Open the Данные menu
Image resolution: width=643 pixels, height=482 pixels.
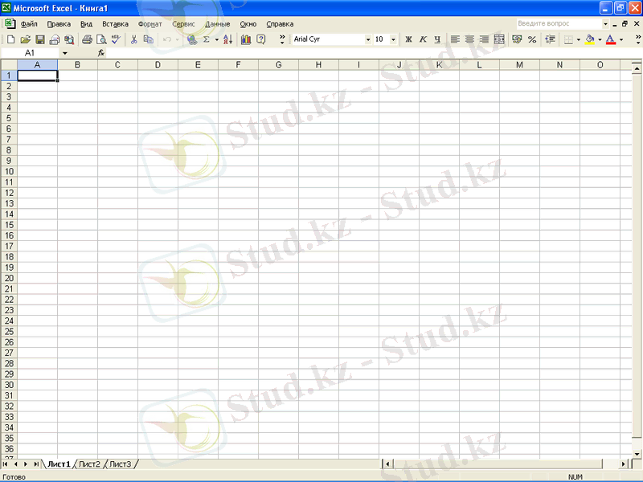click(x=218, y=24)
